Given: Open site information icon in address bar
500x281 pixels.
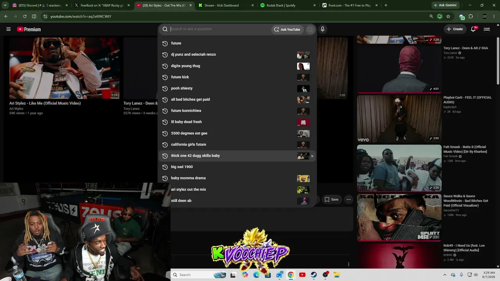Looking at the screenshot, I should pyautogui.click(x=45, y=16).
